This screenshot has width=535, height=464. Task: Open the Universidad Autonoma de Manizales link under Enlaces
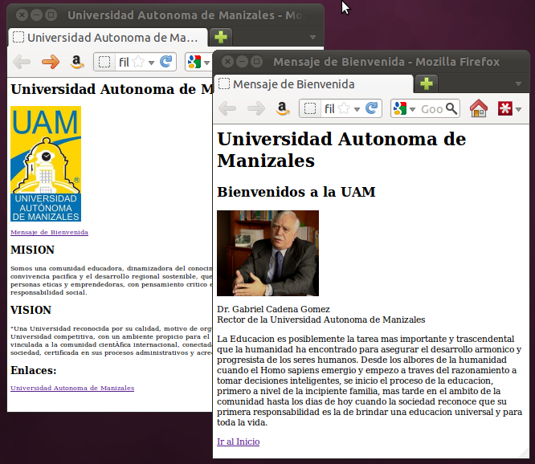(72, 388)
